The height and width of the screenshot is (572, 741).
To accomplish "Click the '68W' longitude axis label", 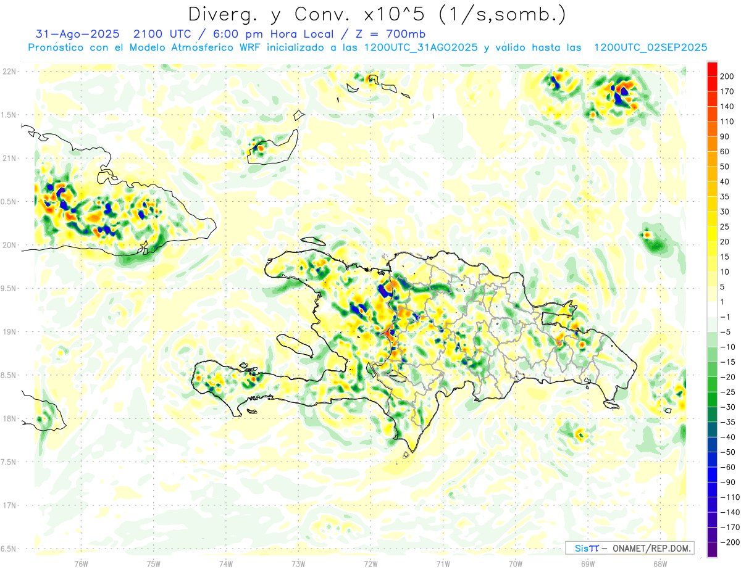I will coord(660,563).
